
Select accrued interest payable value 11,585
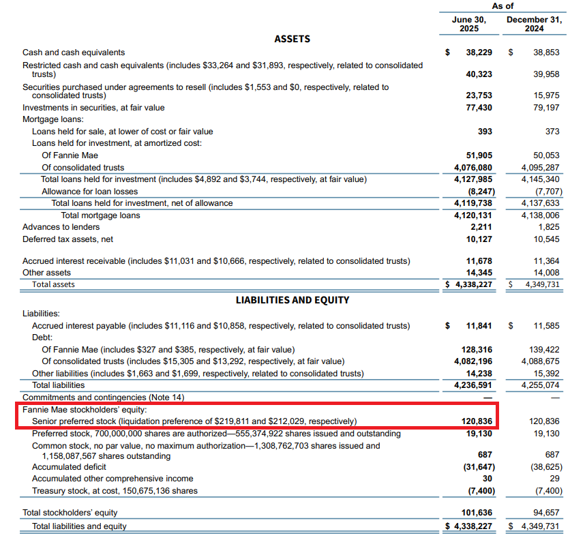tap(546, 326)
